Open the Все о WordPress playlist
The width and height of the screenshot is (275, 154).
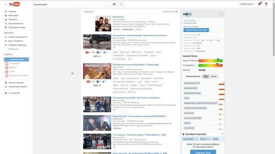(x=16, y=41)
